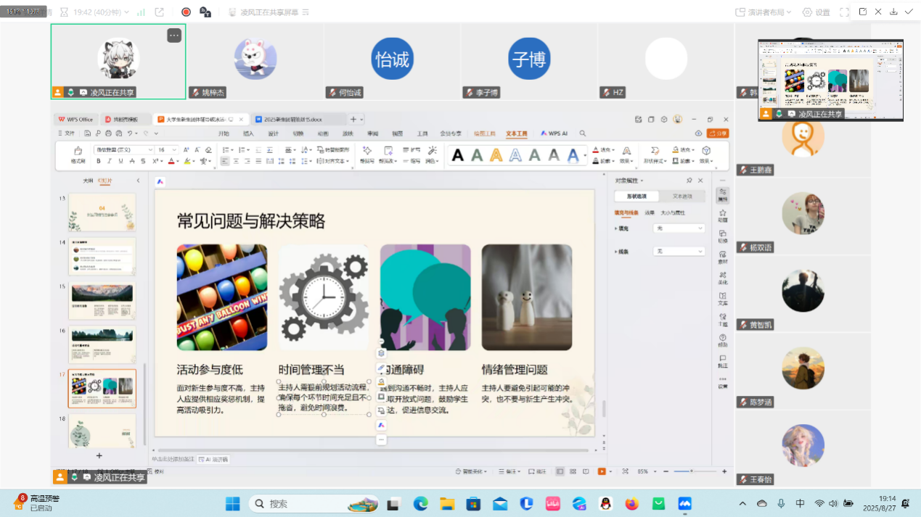Toggle underline text formatting
The width and height of the screenshot is (921, 517).
coord(119,162)
